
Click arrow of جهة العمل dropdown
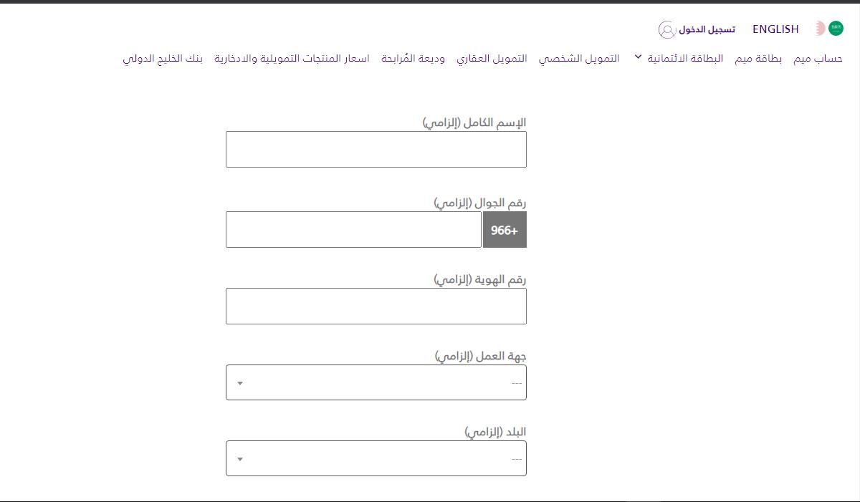(240, 383)
